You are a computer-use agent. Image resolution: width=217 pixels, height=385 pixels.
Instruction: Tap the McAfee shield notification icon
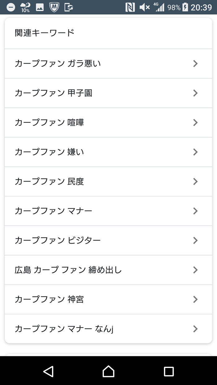[x=54, y=7]
